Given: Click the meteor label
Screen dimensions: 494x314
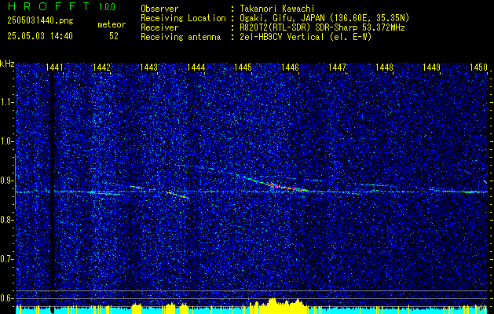Looking at the screenshot, I should (112, 24).
